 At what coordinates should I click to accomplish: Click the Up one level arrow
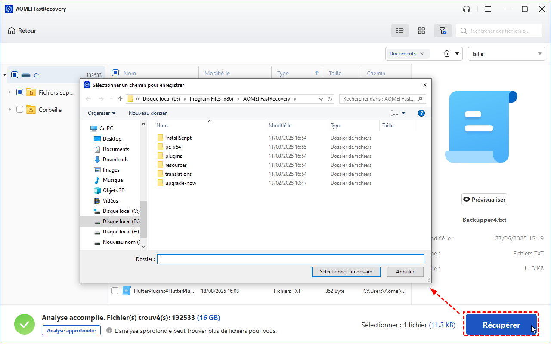[x=120, y=99]
